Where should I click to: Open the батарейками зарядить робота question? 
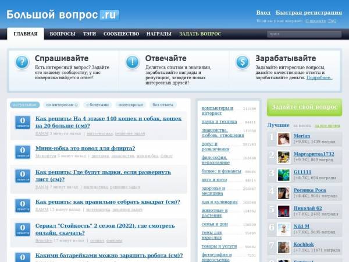coord(109,256)
